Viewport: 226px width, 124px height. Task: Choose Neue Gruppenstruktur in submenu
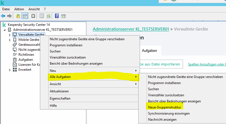165,107
